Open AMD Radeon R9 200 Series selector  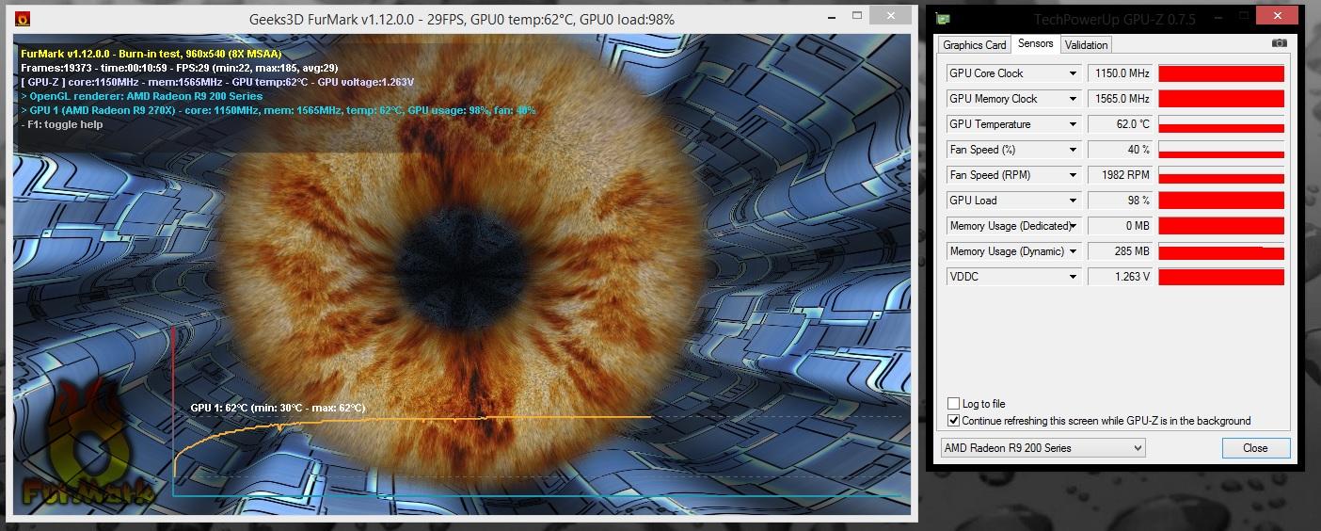click(1043, 448)
